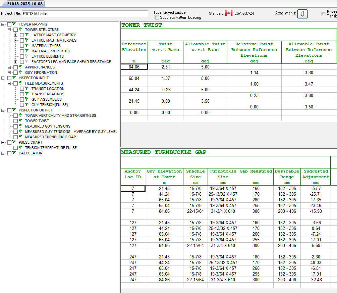This screenshot has height=293, width=337.
Task: Click green flag icon beside TOWER STRUCTURE
Action: [x=21, y=29]
